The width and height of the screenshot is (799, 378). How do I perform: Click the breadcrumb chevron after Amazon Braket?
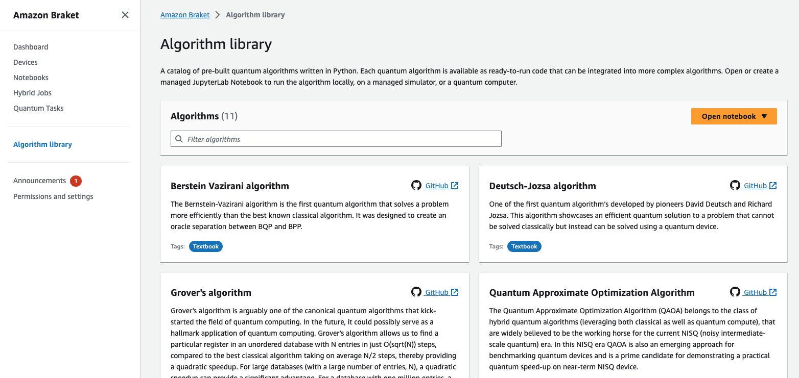217,15
